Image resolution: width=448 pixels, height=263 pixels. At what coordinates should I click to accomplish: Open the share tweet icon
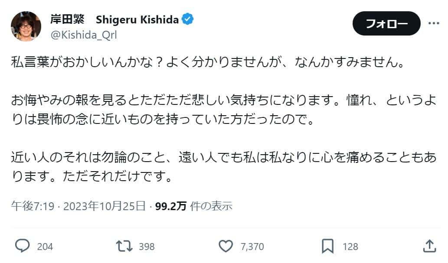429,246
